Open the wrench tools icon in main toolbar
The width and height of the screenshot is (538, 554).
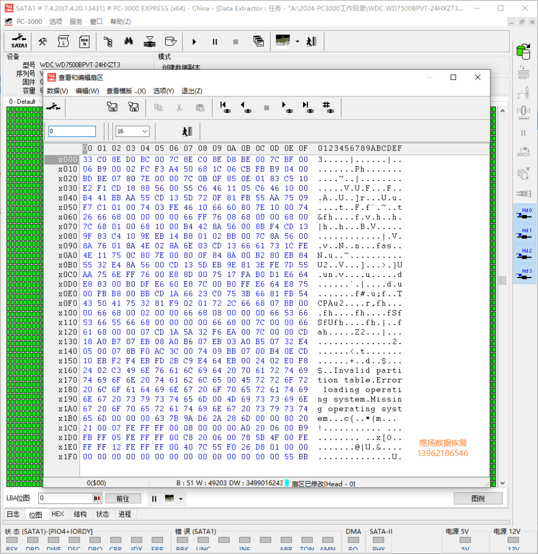click(43, 42)
